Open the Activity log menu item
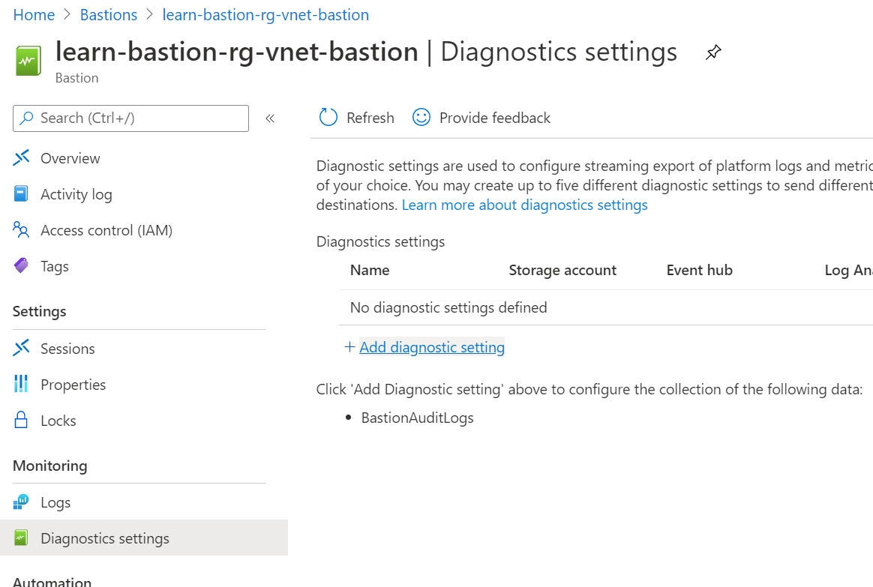 coord(76,194)
